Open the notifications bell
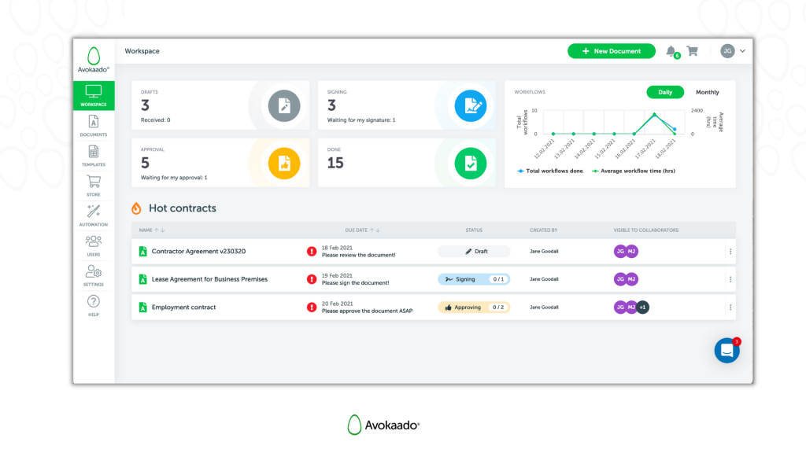Viewport: 806px width, 453px height. 671,50
